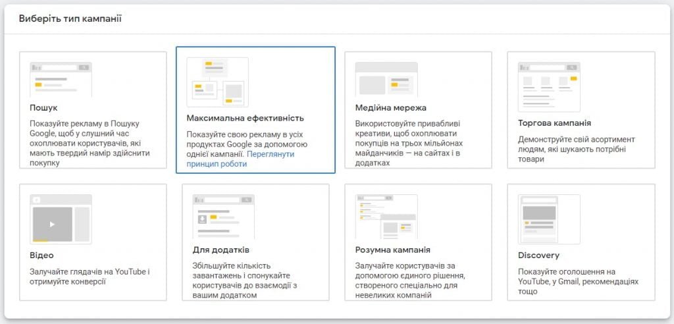Click description 'Показуйте оголошення на YouTube, у Gmail'

(578, 281)
